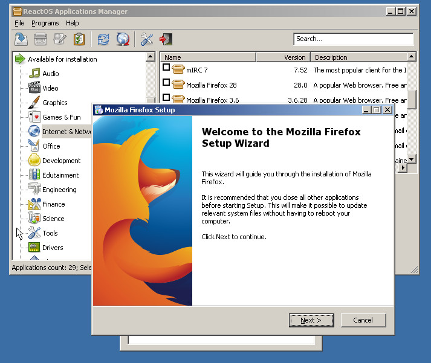This screenshot has height=363, width=431.
Task: Click into the Search field
Action: [353, 39]
